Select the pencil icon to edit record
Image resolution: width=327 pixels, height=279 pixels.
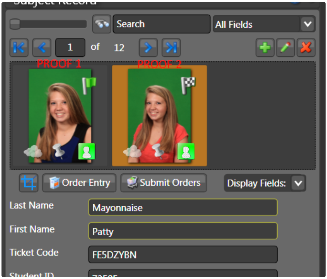click(x=285, y=47)
